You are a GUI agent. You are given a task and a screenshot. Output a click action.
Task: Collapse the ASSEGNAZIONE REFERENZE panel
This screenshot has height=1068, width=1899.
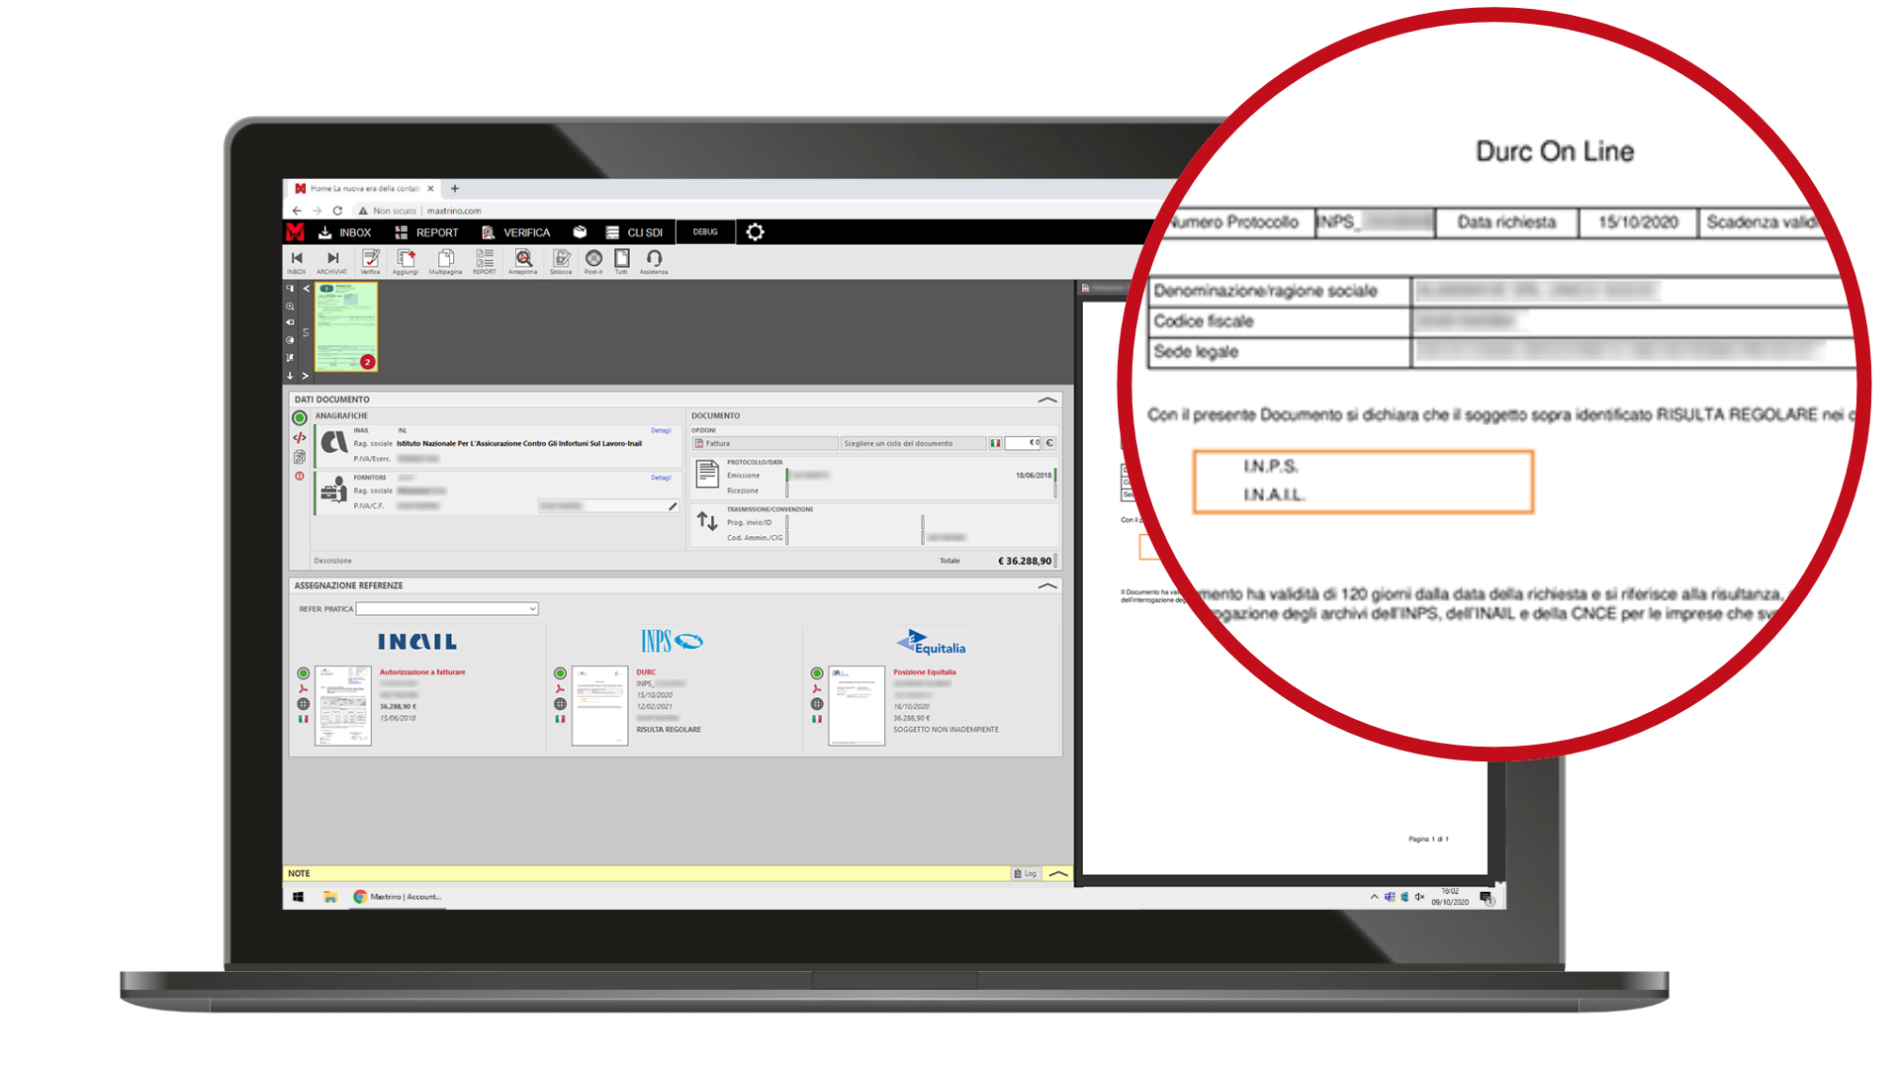1047,586
